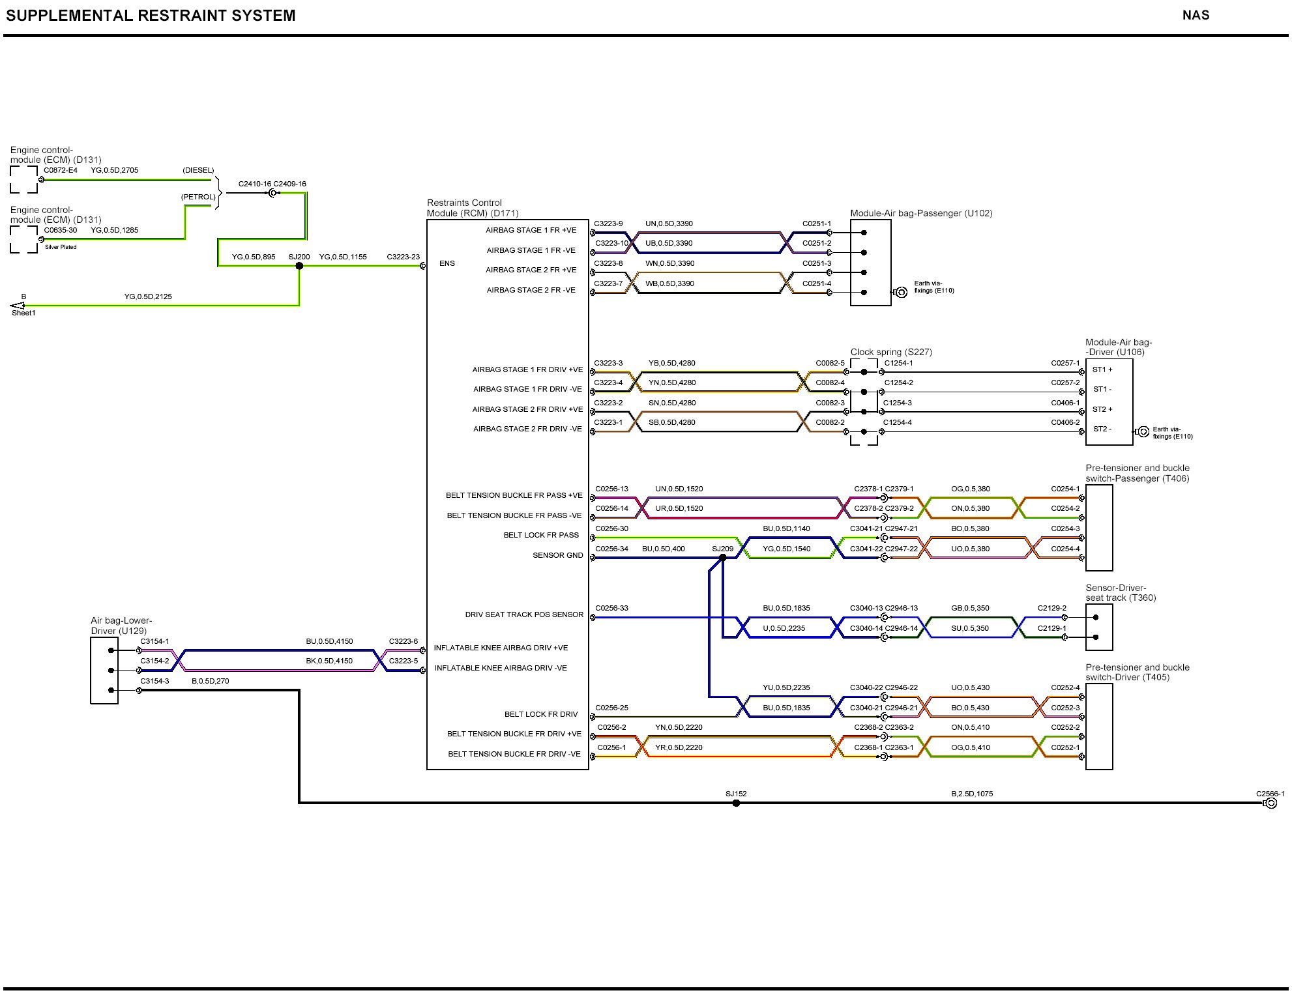The height and width of the screenshot is (997, 1292).
Task: Click the diesel ECM dashed connector box
Action: coord(24,179)
